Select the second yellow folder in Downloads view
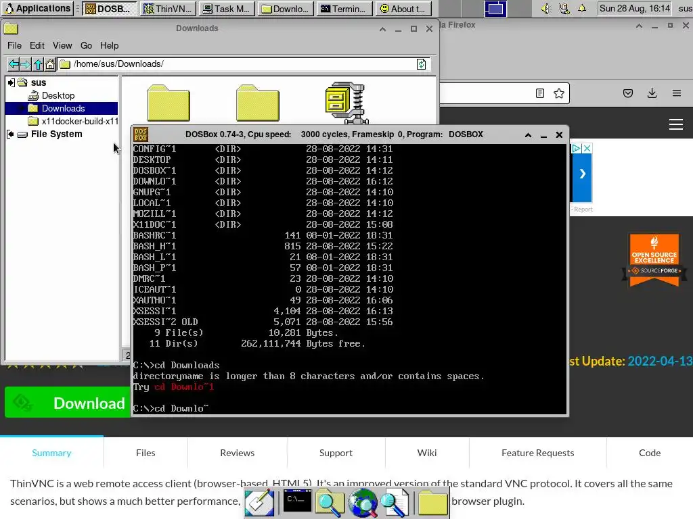This screenshot has height=519, width=693. tap(258, 103)
